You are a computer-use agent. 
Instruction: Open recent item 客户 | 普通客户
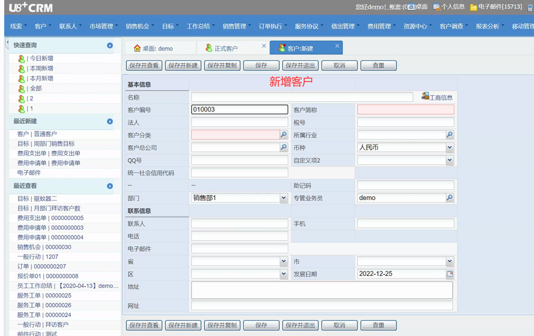[37, 134]
